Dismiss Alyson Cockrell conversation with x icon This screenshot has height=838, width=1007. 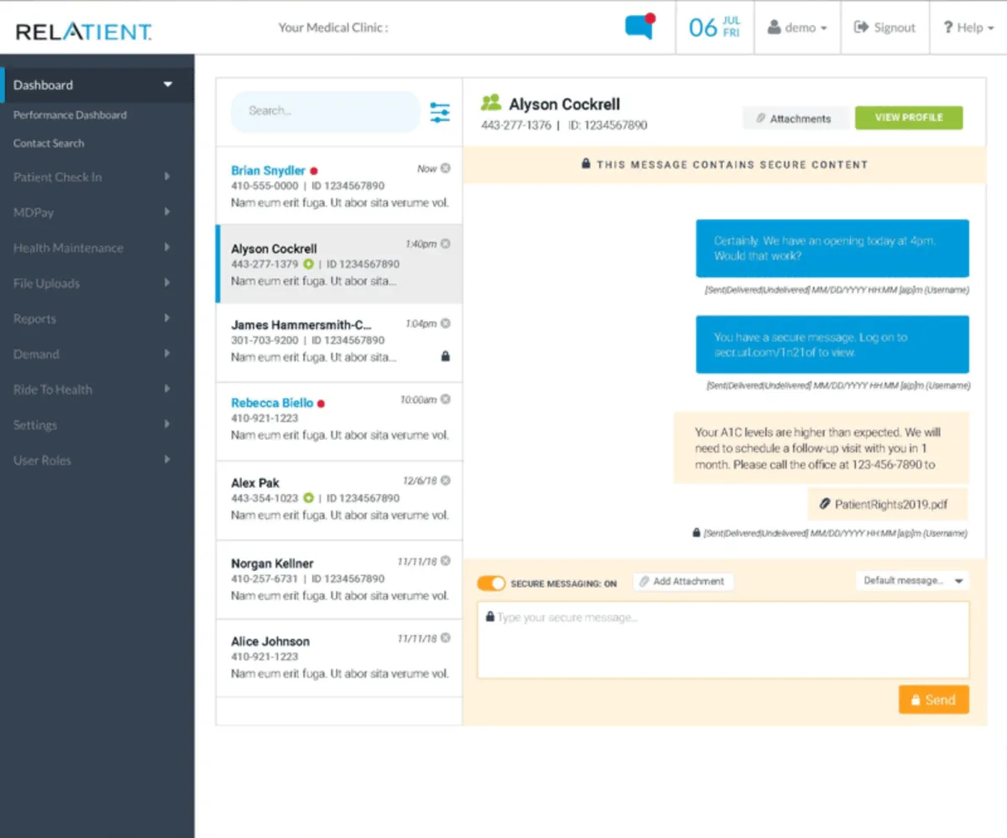point(446,244)
